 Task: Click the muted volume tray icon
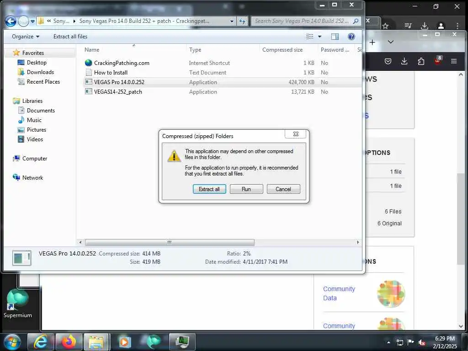[422, 342]
